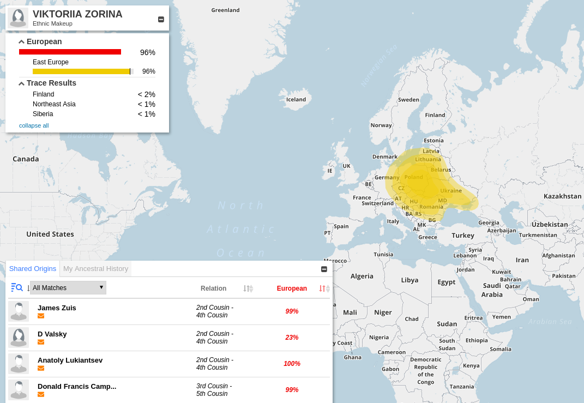Click the European column header
The height and width of the screenshot is (403, 584).
pyautogui.click(x=292, y=288)
